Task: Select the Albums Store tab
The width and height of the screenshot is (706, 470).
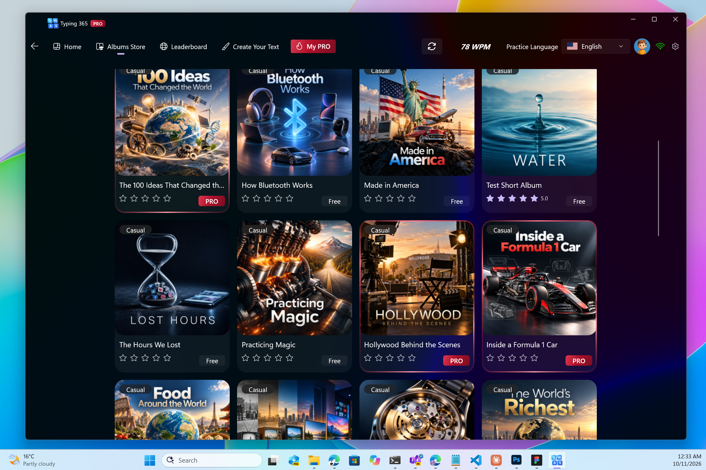Action: (121, 47)
